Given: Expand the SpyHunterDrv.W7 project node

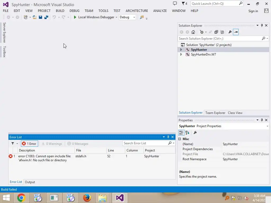Looking at the screenshot, I should (181, 54).
